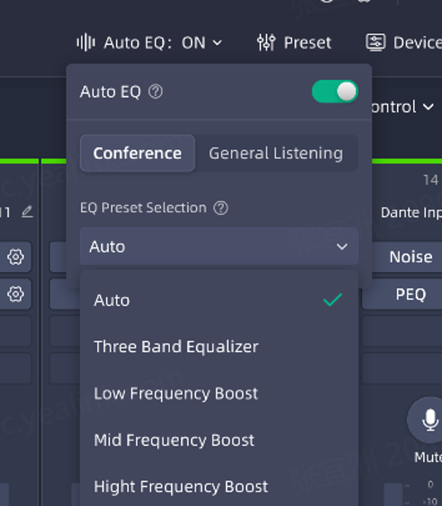Screen dimensions: 442x506
Task: Open the lower gear settings icon
Action: tap(15, 294)
